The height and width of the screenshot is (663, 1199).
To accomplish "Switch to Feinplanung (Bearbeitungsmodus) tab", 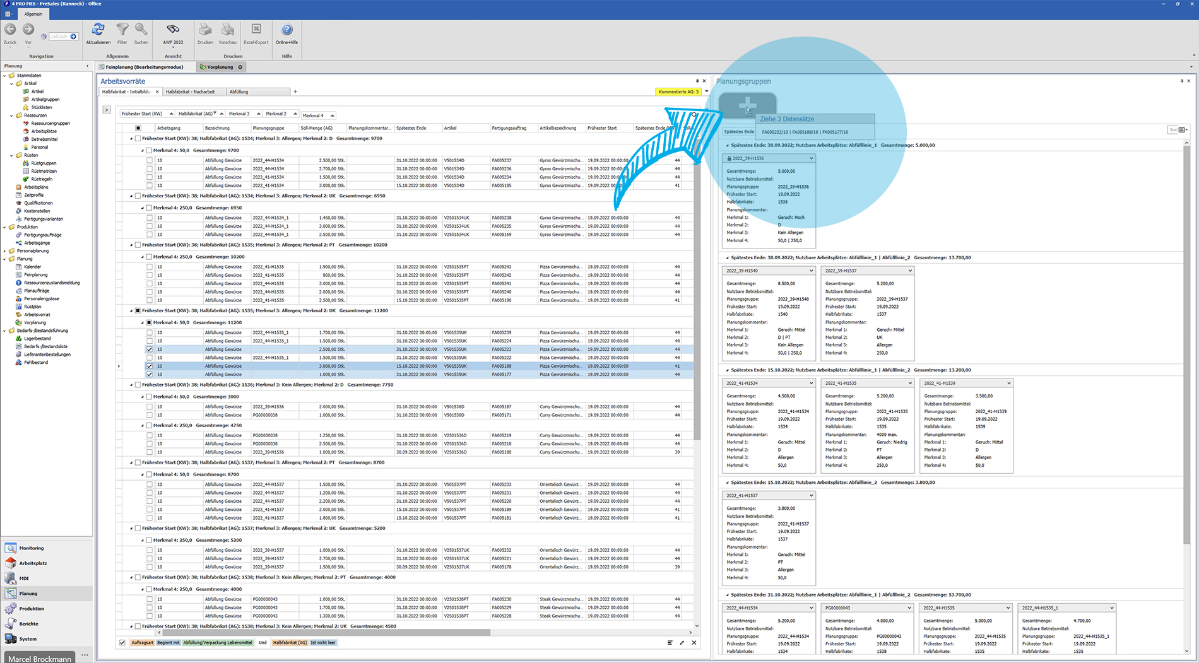I will 145,67.
